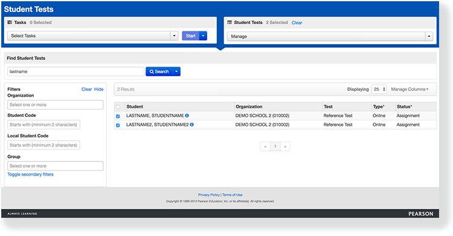Uncheck the LASTNAME2, STUDENTNAME2 row checkbox
This screenshot has width=453, height=236.
[118, 125]
